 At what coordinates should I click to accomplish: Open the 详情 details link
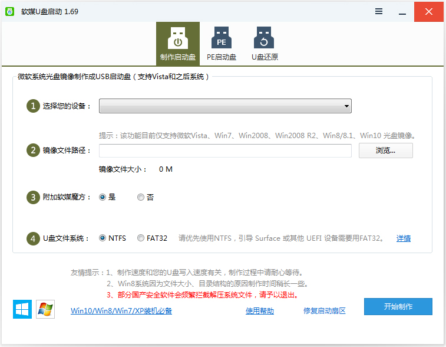pos(404,238)
